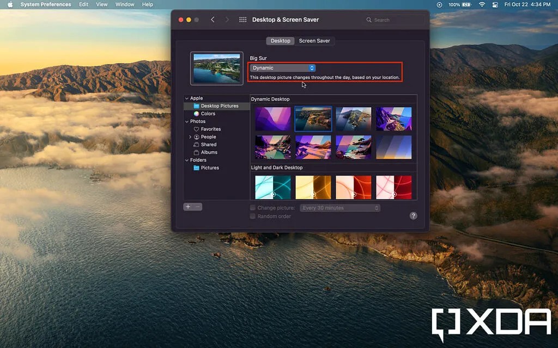Enable the Change picture checkbox
Viewport: 558px width, 348px height.
point(252,207)
